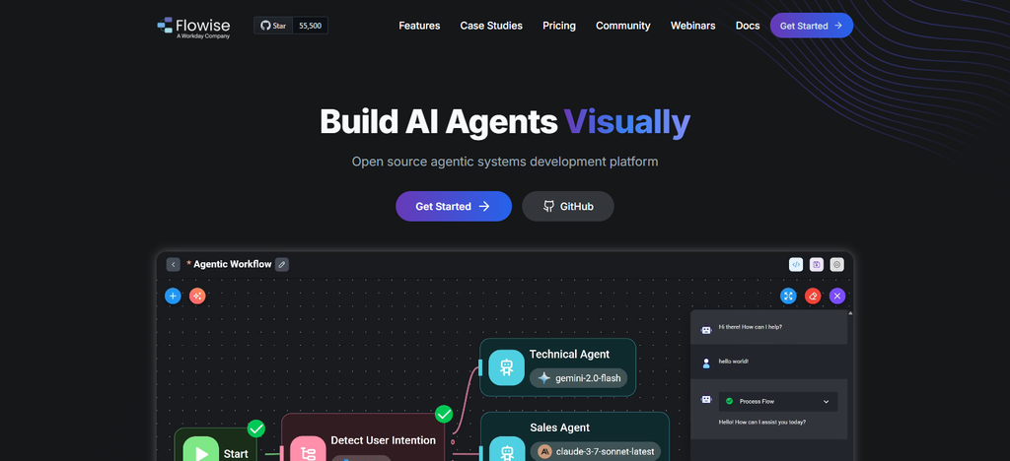This screenshot has height=461, width=1010.
Task: Open the Features menu item
Action: click(419, 26)
